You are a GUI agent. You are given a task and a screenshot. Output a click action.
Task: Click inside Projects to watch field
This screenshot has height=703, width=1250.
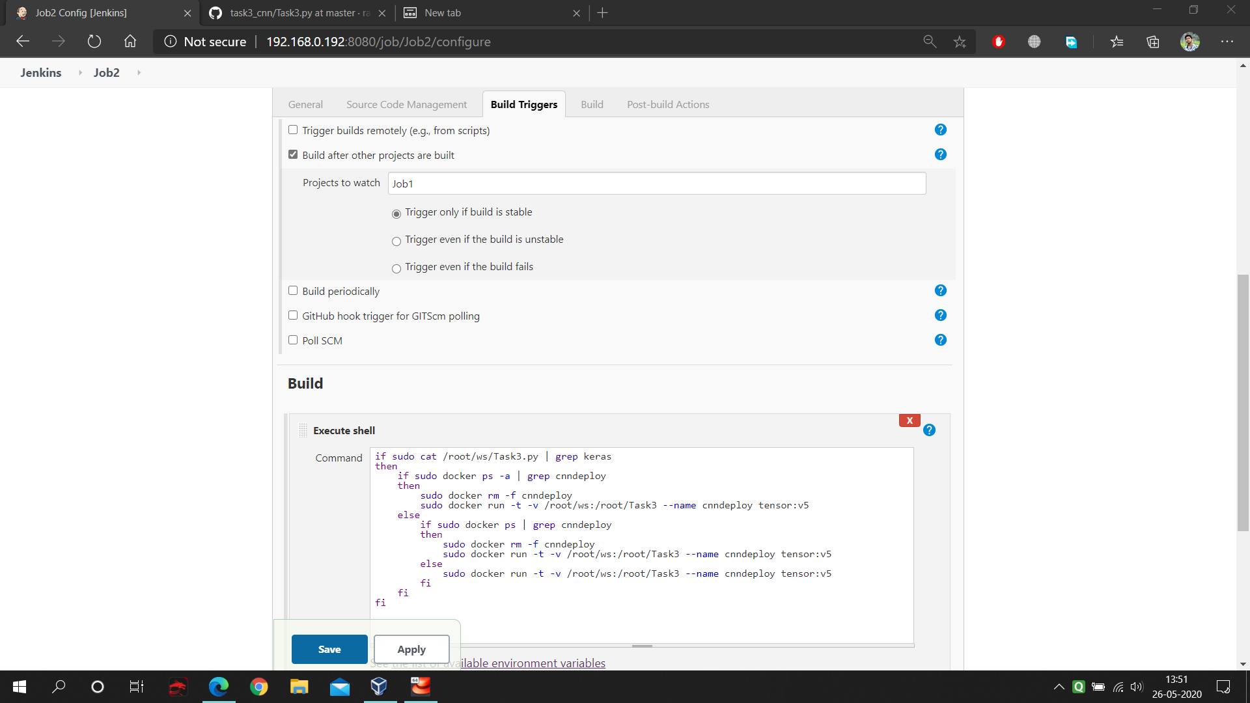[x=656, y=184]
